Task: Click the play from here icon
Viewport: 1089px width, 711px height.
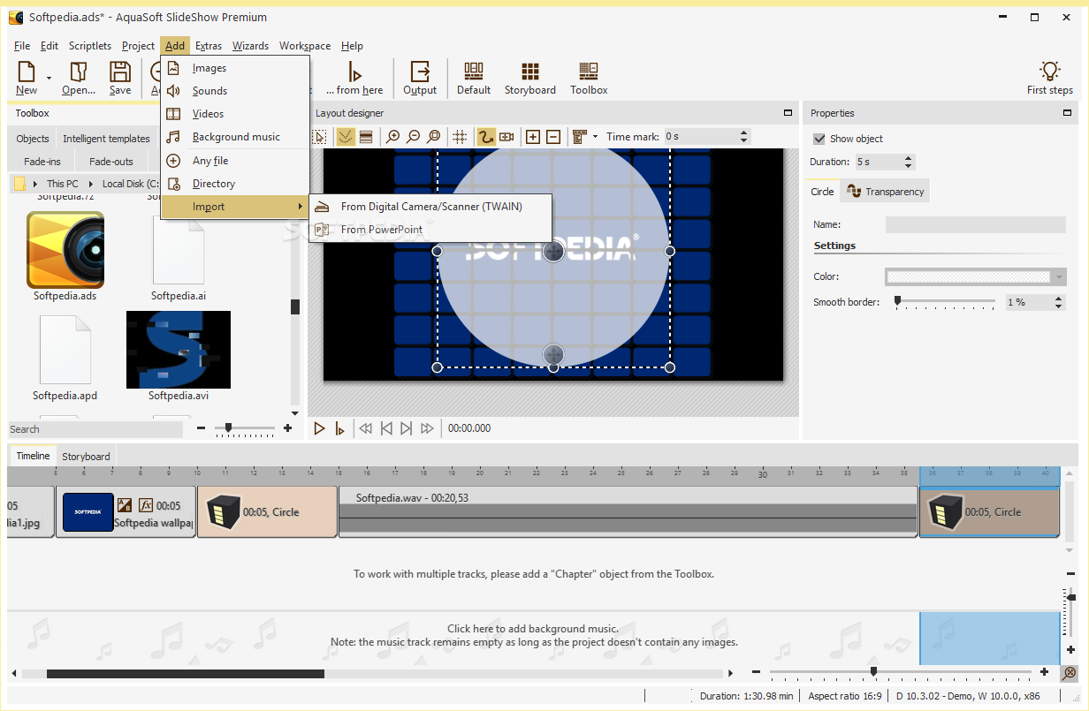Action: click(x=354, y=77)
